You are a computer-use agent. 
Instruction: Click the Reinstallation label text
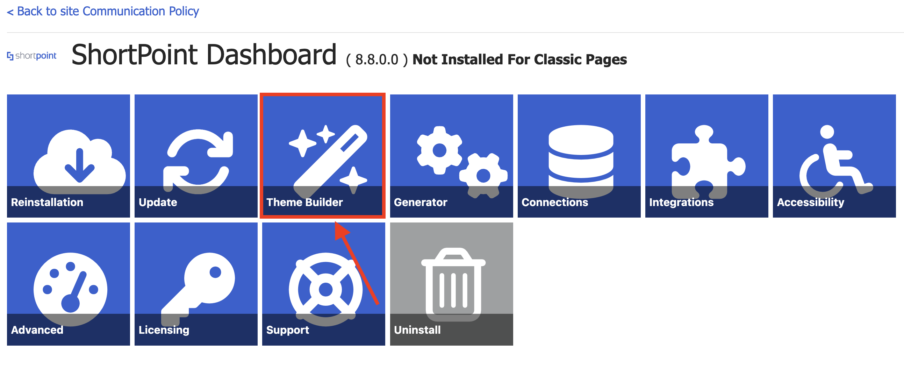tap(47, 202)
